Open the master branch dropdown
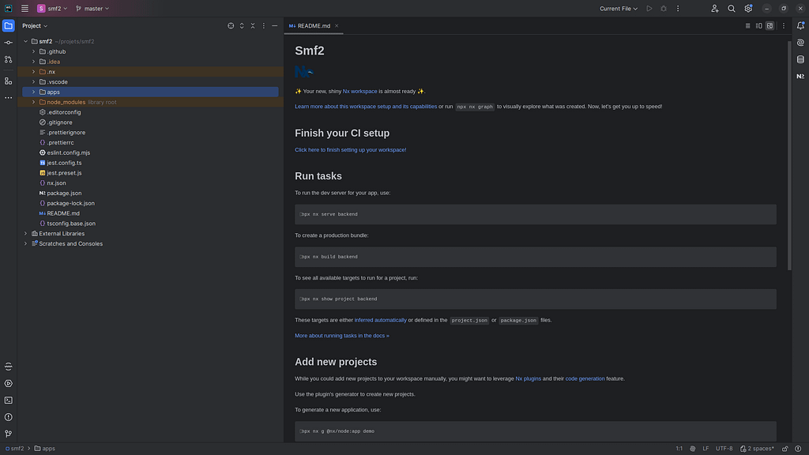 point(92,9)
